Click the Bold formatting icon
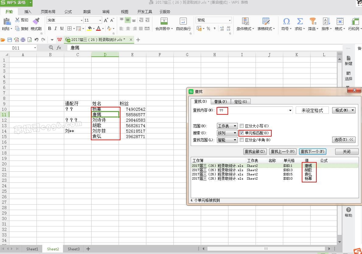This screenshot has height=254, width=362. click(50, 29)
